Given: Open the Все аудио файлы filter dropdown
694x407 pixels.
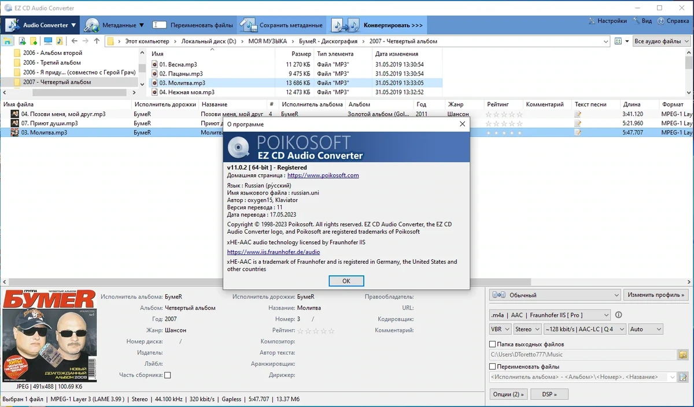Looking at the screenshot, I should click(662, 42).
